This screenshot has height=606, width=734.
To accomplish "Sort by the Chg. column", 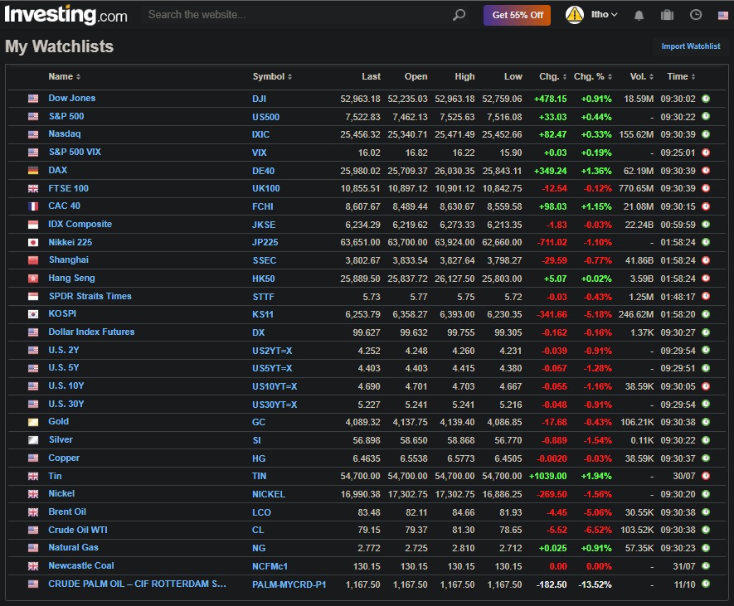I will (x=553, y=77).
